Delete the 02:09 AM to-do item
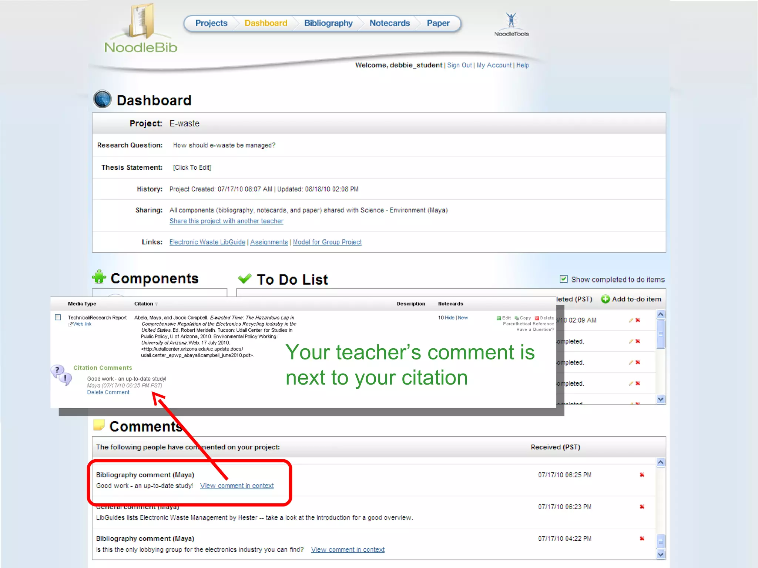 click(638, 320)
